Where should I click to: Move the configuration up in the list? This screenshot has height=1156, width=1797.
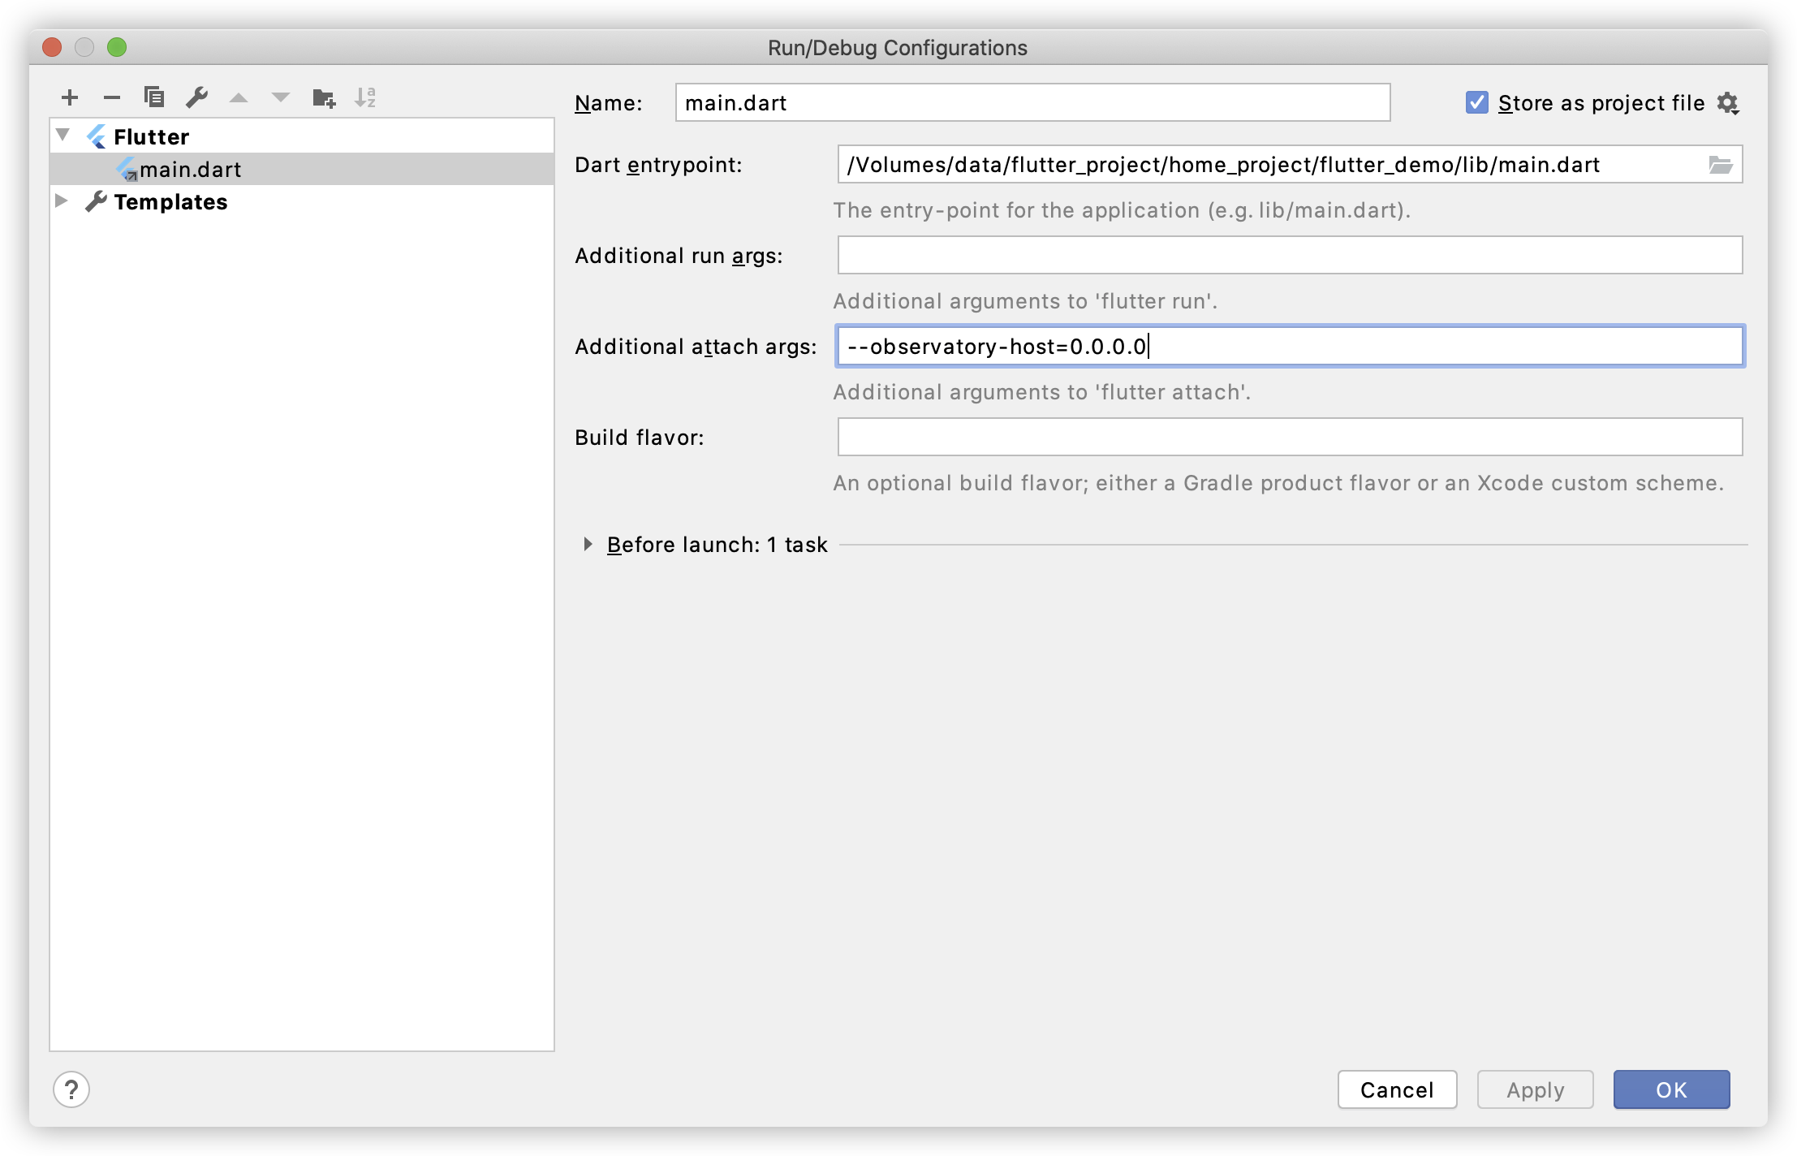(x=239, y=97)
